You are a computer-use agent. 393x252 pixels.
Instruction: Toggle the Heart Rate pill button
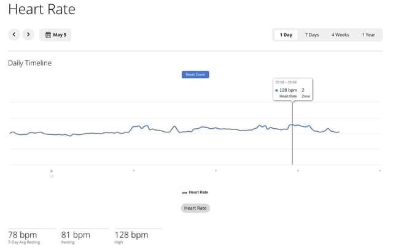pos(195,208)
